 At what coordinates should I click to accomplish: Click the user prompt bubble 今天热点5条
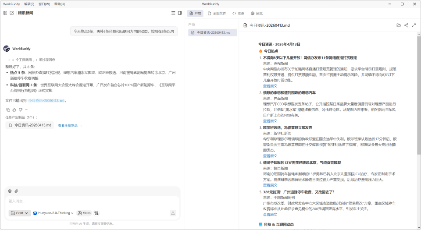coord(124,32)
